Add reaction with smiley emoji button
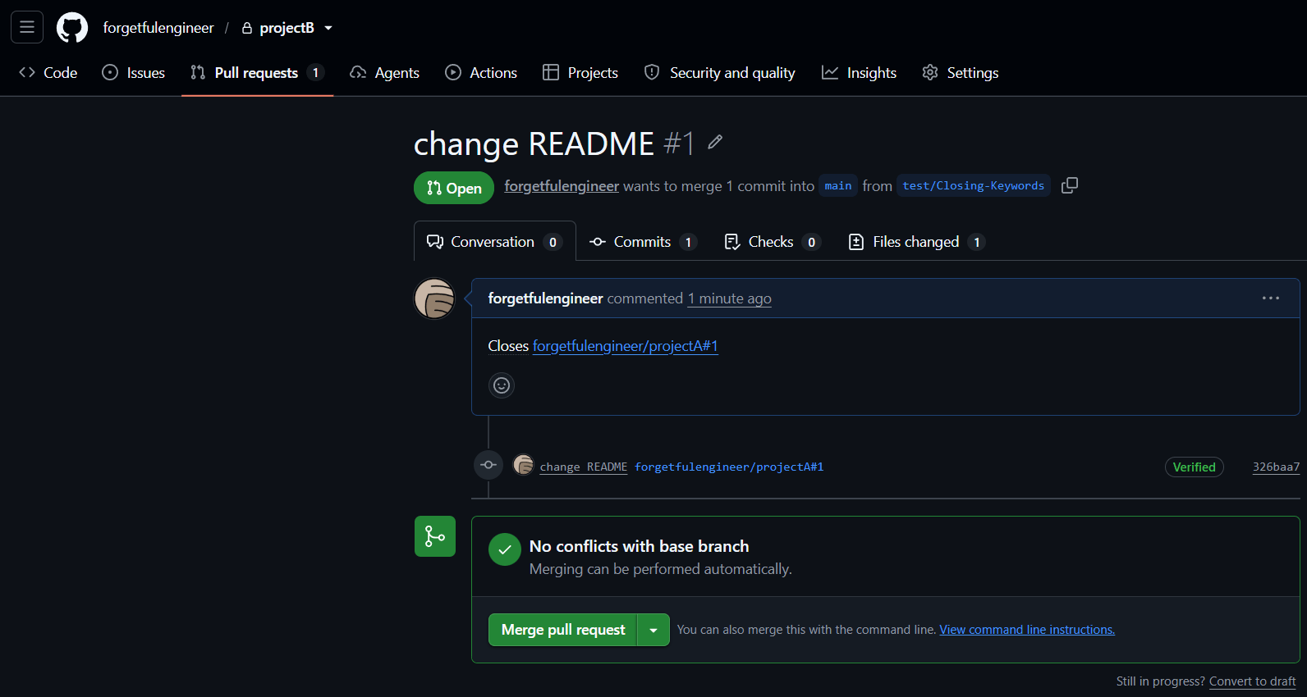This screenshot has width=1307, height=697. tap(502, 385)
